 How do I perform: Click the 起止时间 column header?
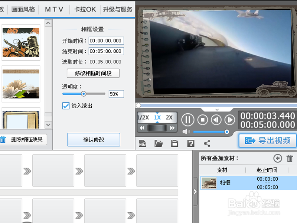267,170
